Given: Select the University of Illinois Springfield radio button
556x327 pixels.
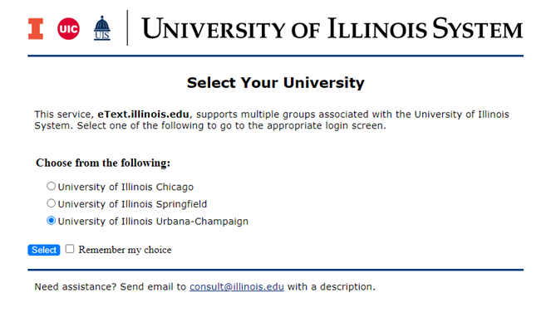Looking at the screenshot, I should 51,203.
